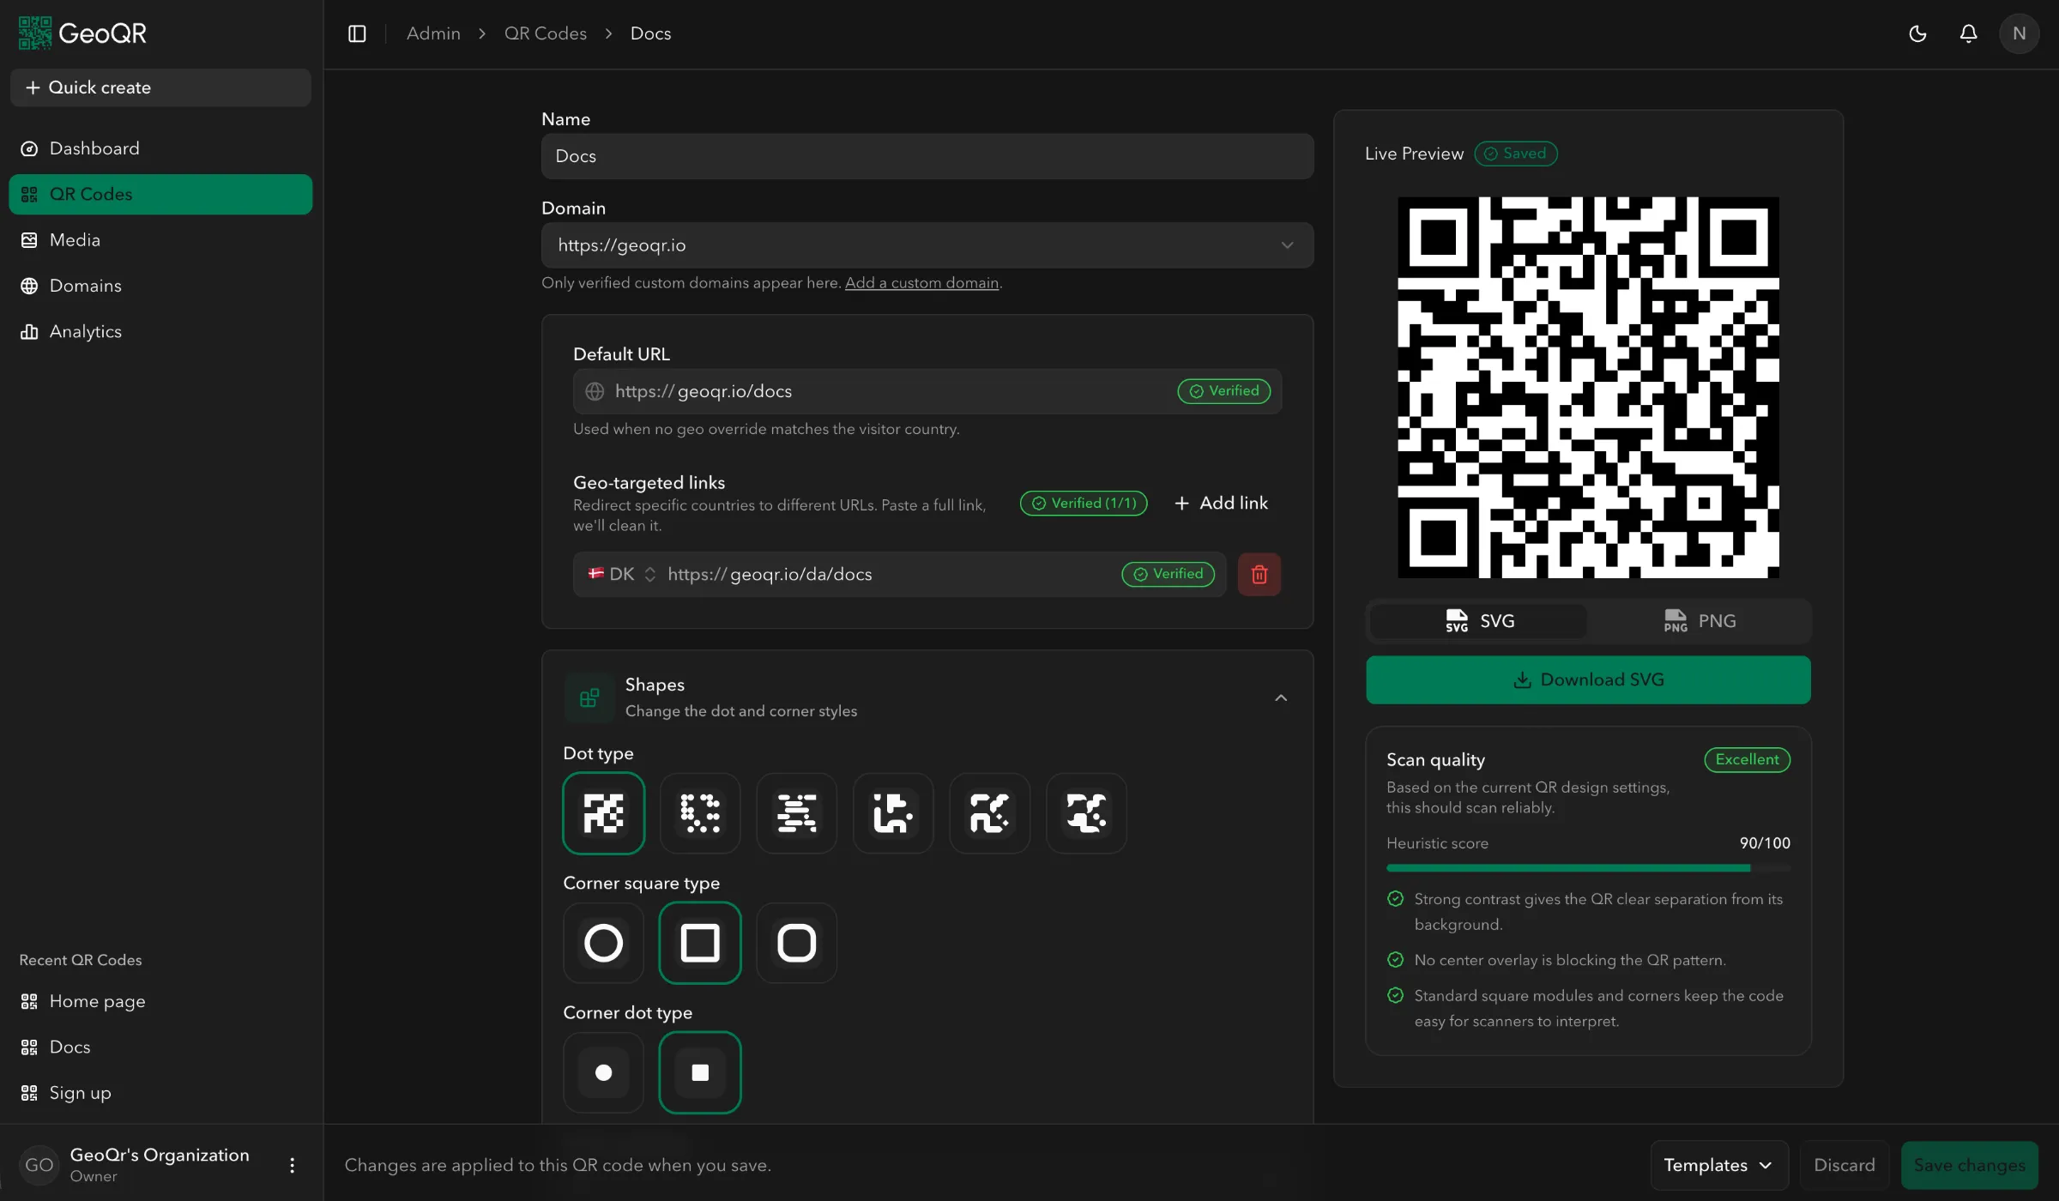
Task: Click the Name input field
Action: [x=927, y=156]
